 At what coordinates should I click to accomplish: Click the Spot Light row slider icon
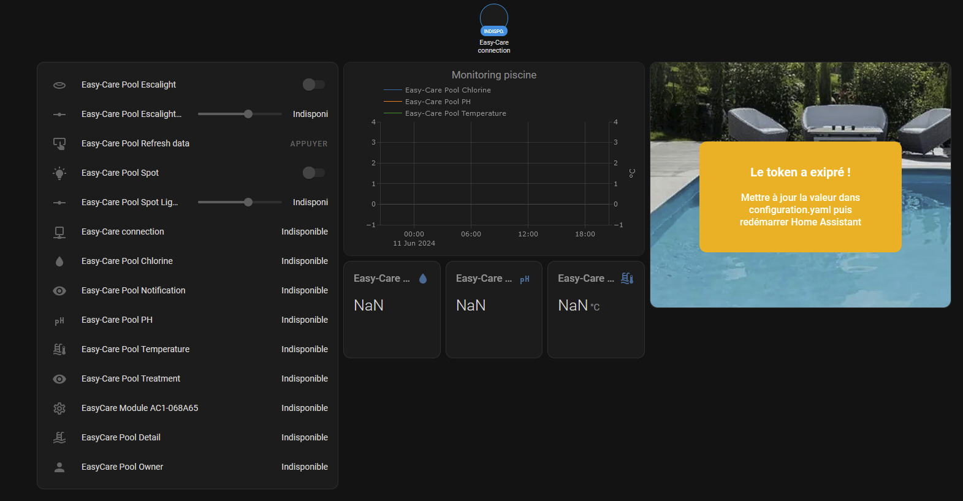(x=59, y=203)
